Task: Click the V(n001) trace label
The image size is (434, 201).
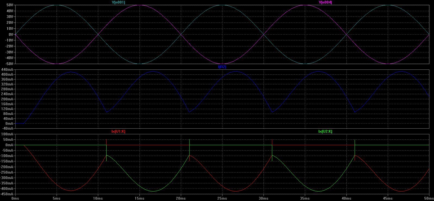Action: point(118,2)
